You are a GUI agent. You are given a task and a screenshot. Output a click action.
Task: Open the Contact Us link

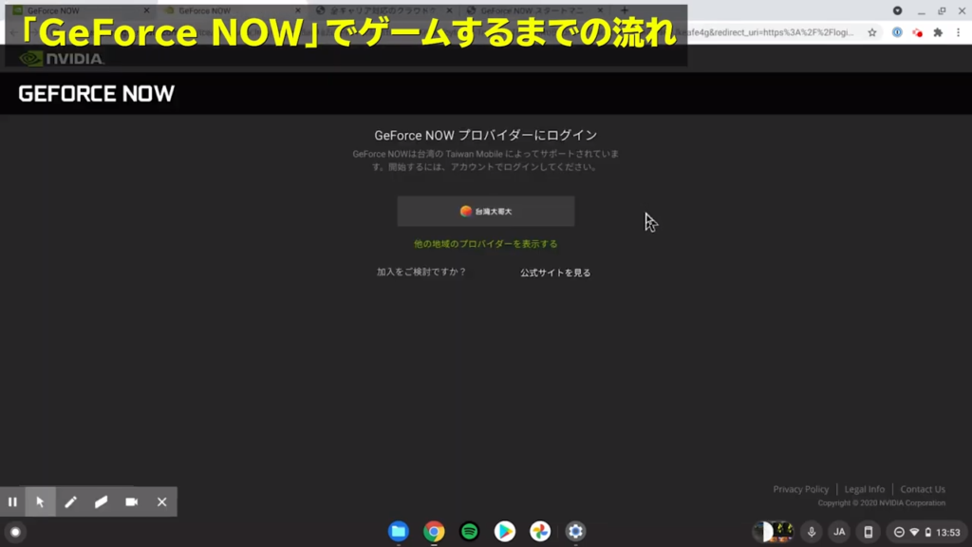click(x=922, y=490)
